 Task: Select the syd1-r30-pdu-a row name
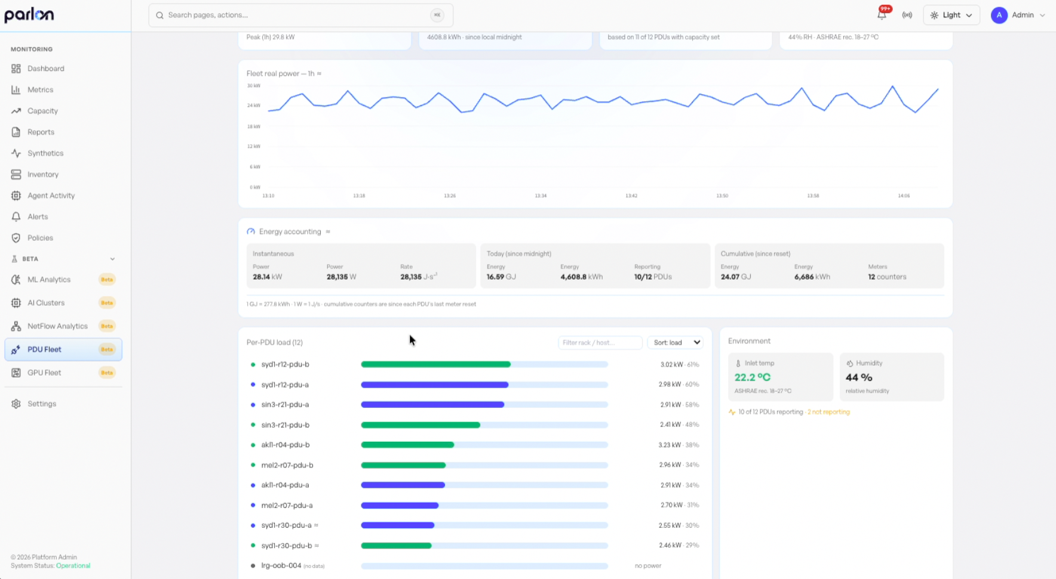[x=286, y=525]
